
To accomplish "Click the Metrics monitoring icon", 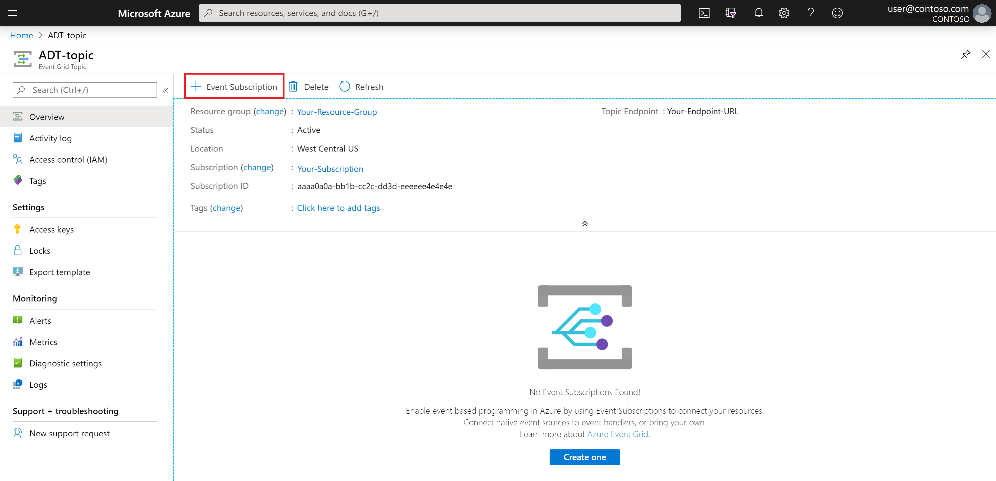I will 18,342.
